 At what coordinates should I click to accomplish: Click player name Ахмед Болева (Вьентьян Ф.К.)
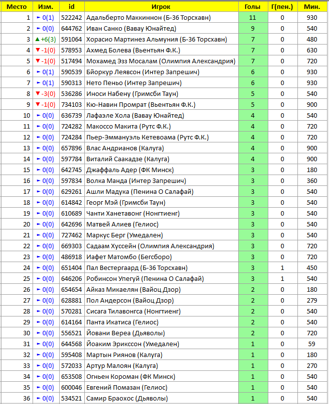point(133,50)
